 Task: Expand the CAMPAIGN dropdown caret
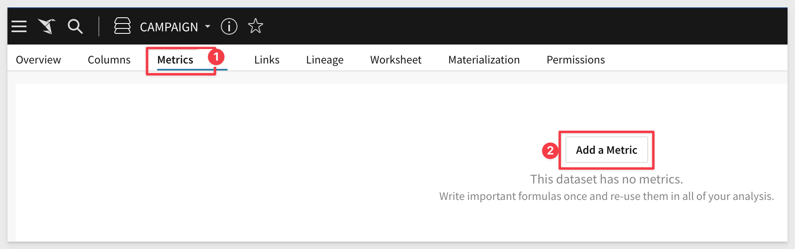208,26
